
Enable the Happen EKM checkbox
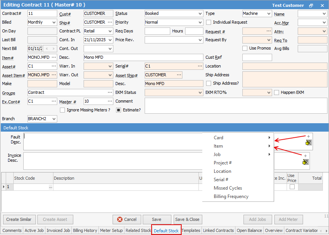(x=277, y=92)
